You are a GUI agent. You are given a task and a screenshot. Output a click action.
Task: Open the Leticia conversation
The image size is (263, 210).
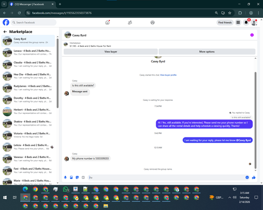click(x=28, y=147)
